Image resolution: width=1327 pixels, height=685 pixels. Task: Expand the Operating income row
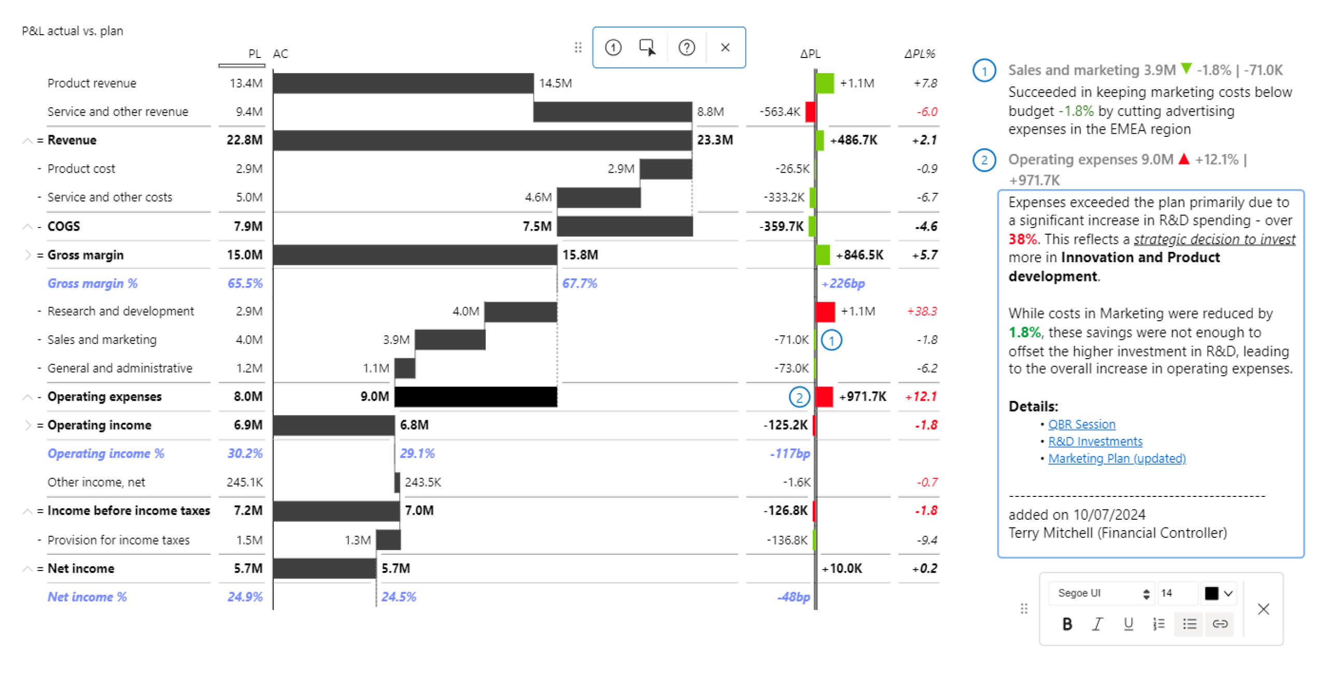(x=27, y=425)
